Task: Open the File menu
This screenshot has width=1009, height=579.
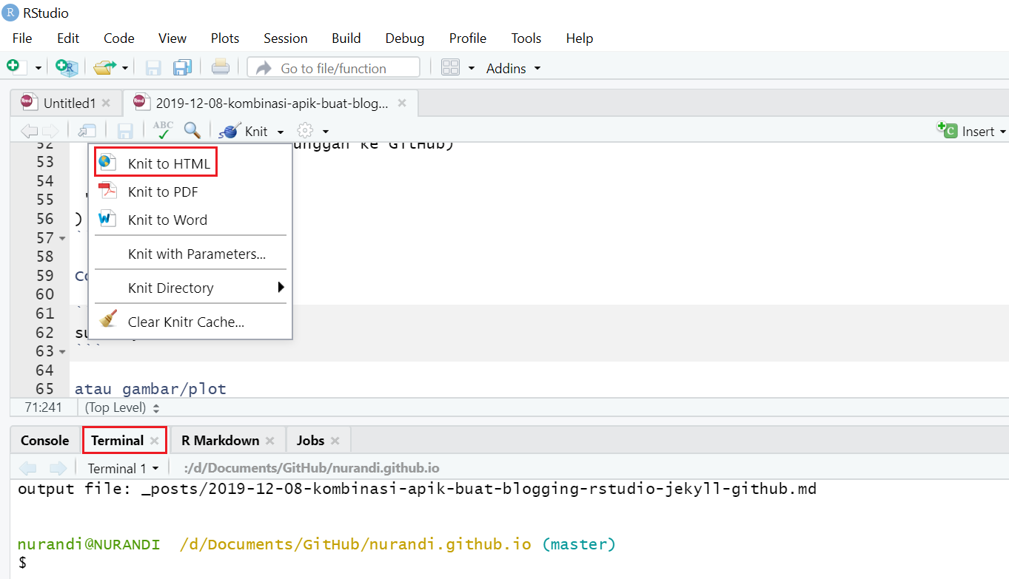Action: 22,38
